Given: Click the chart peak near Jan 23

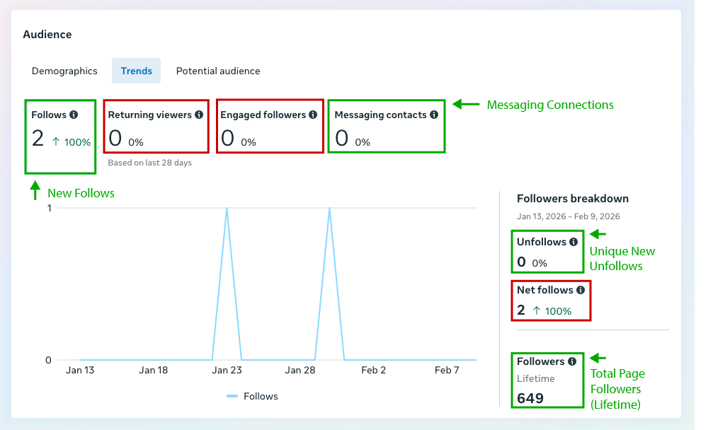Looking at the screenshot, I should pos(227,209).
